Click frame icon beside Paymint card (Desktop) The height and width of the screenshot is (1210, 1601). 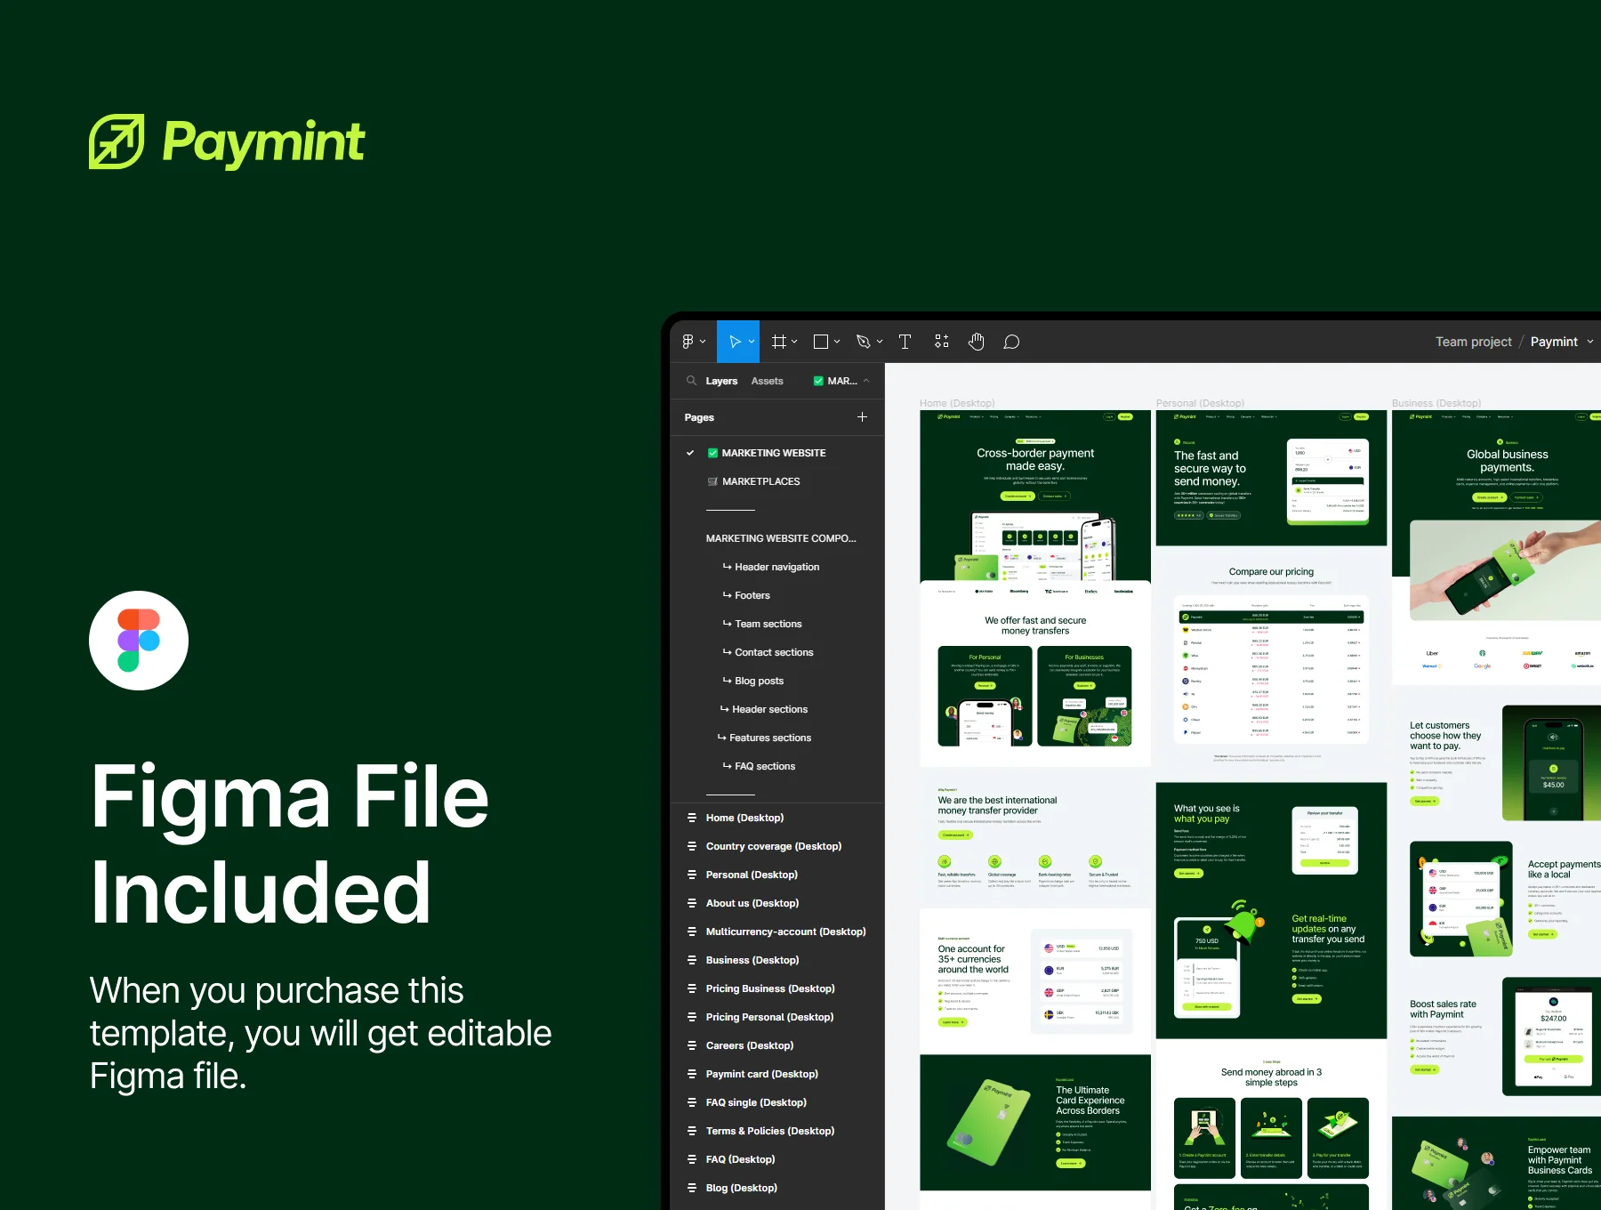691,1074
